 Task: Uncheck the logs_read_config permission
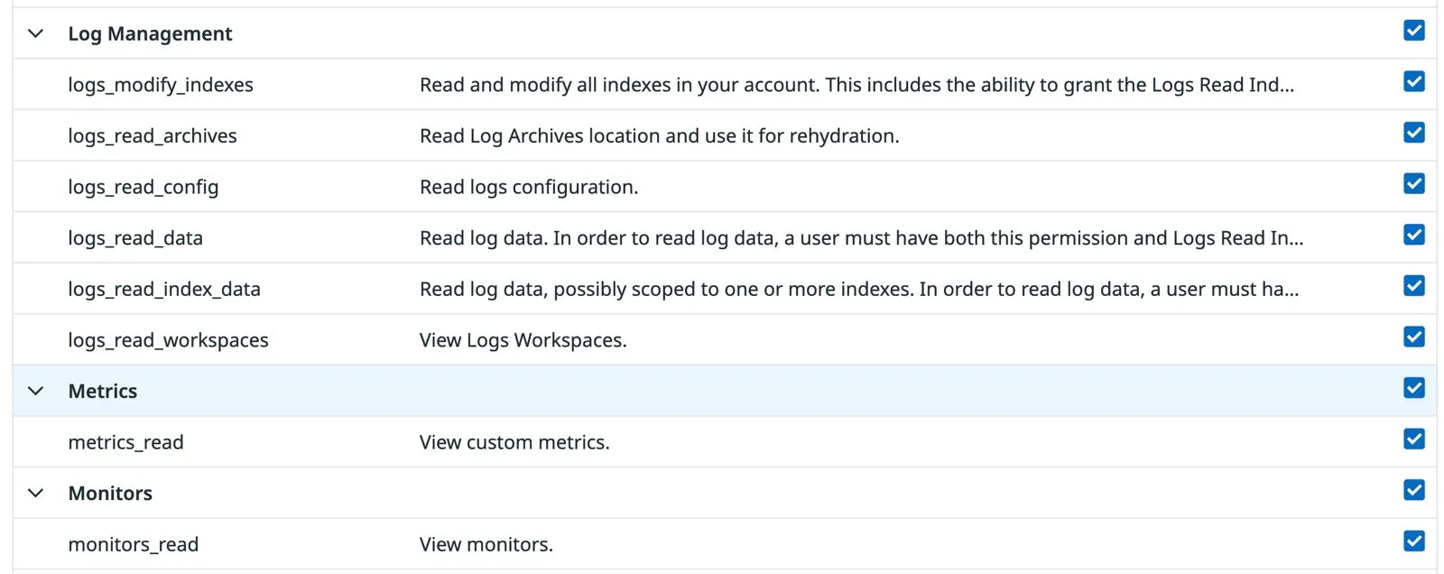[x=1414, y=184]
